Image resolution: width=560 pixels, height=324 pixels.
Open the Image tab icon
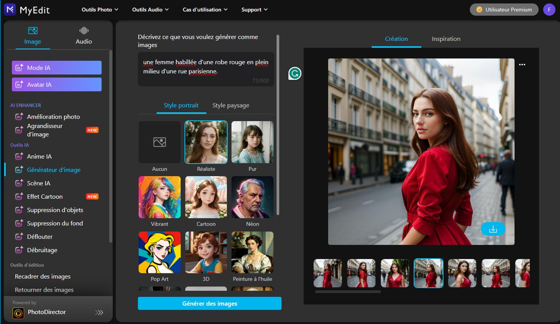pyautogui.click(x=33, y=31)
